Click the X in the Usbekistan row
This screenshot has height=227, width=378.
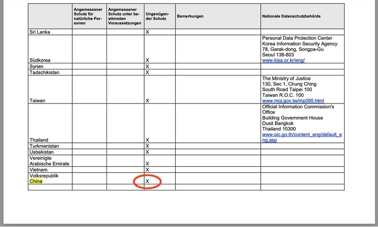147,152
